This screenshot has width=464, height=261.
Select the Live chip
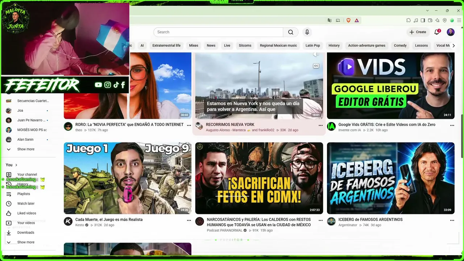(x=227, y=46)
